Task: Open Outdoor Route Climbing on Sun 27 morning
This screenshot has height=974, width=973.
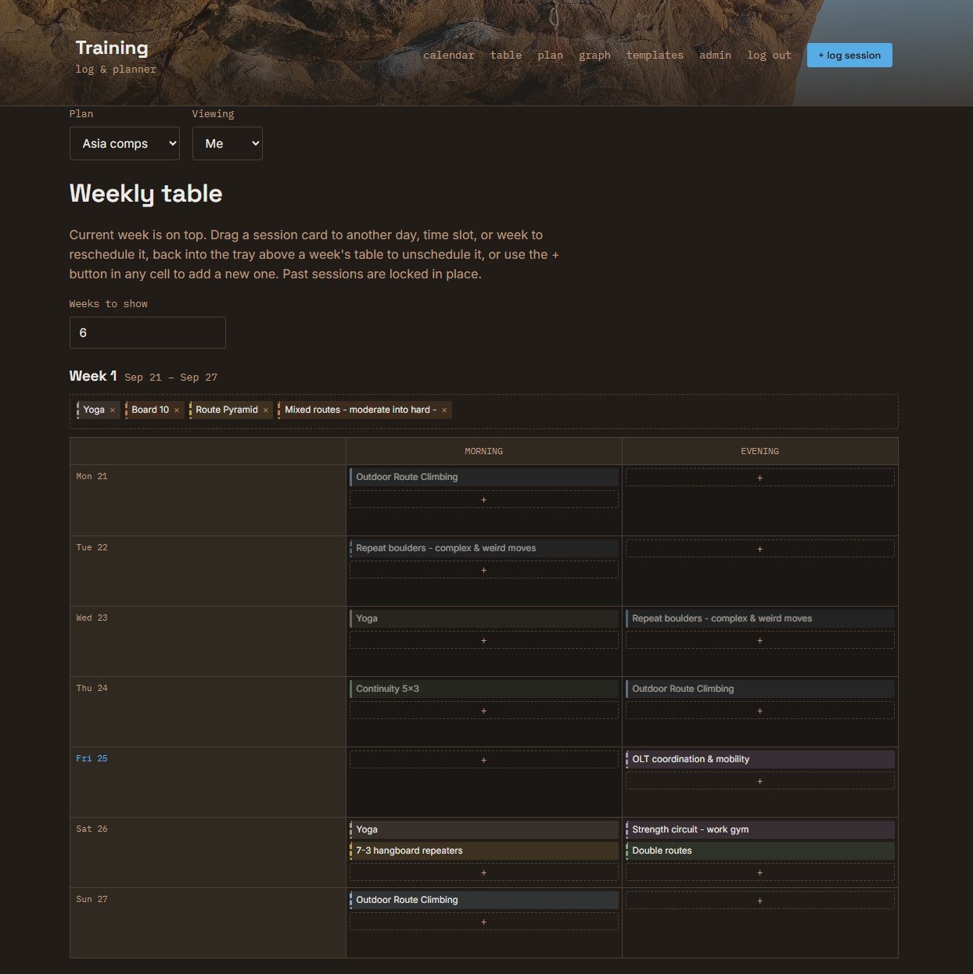Action: click(x=483, y=900)
